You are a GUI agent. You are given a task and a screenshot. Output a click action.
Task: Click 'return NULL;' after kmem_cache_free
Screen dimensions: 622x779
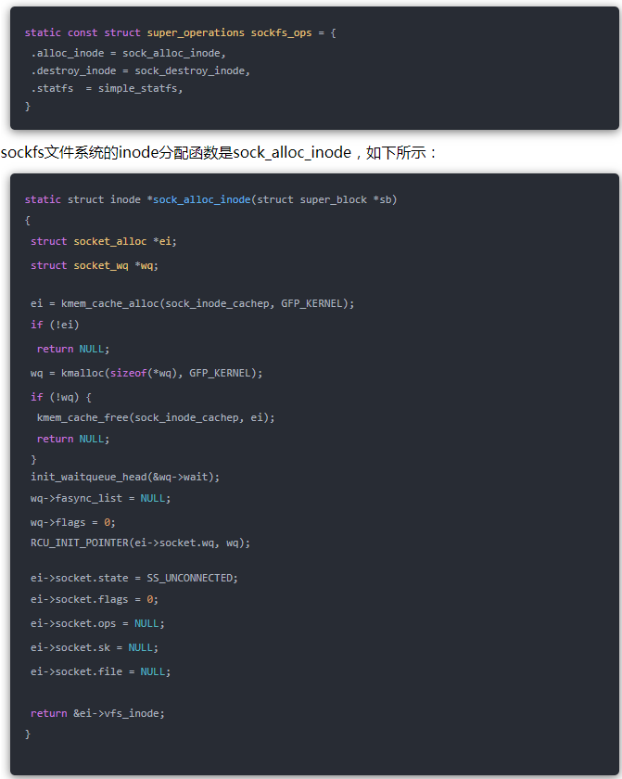tap(73, 440)
